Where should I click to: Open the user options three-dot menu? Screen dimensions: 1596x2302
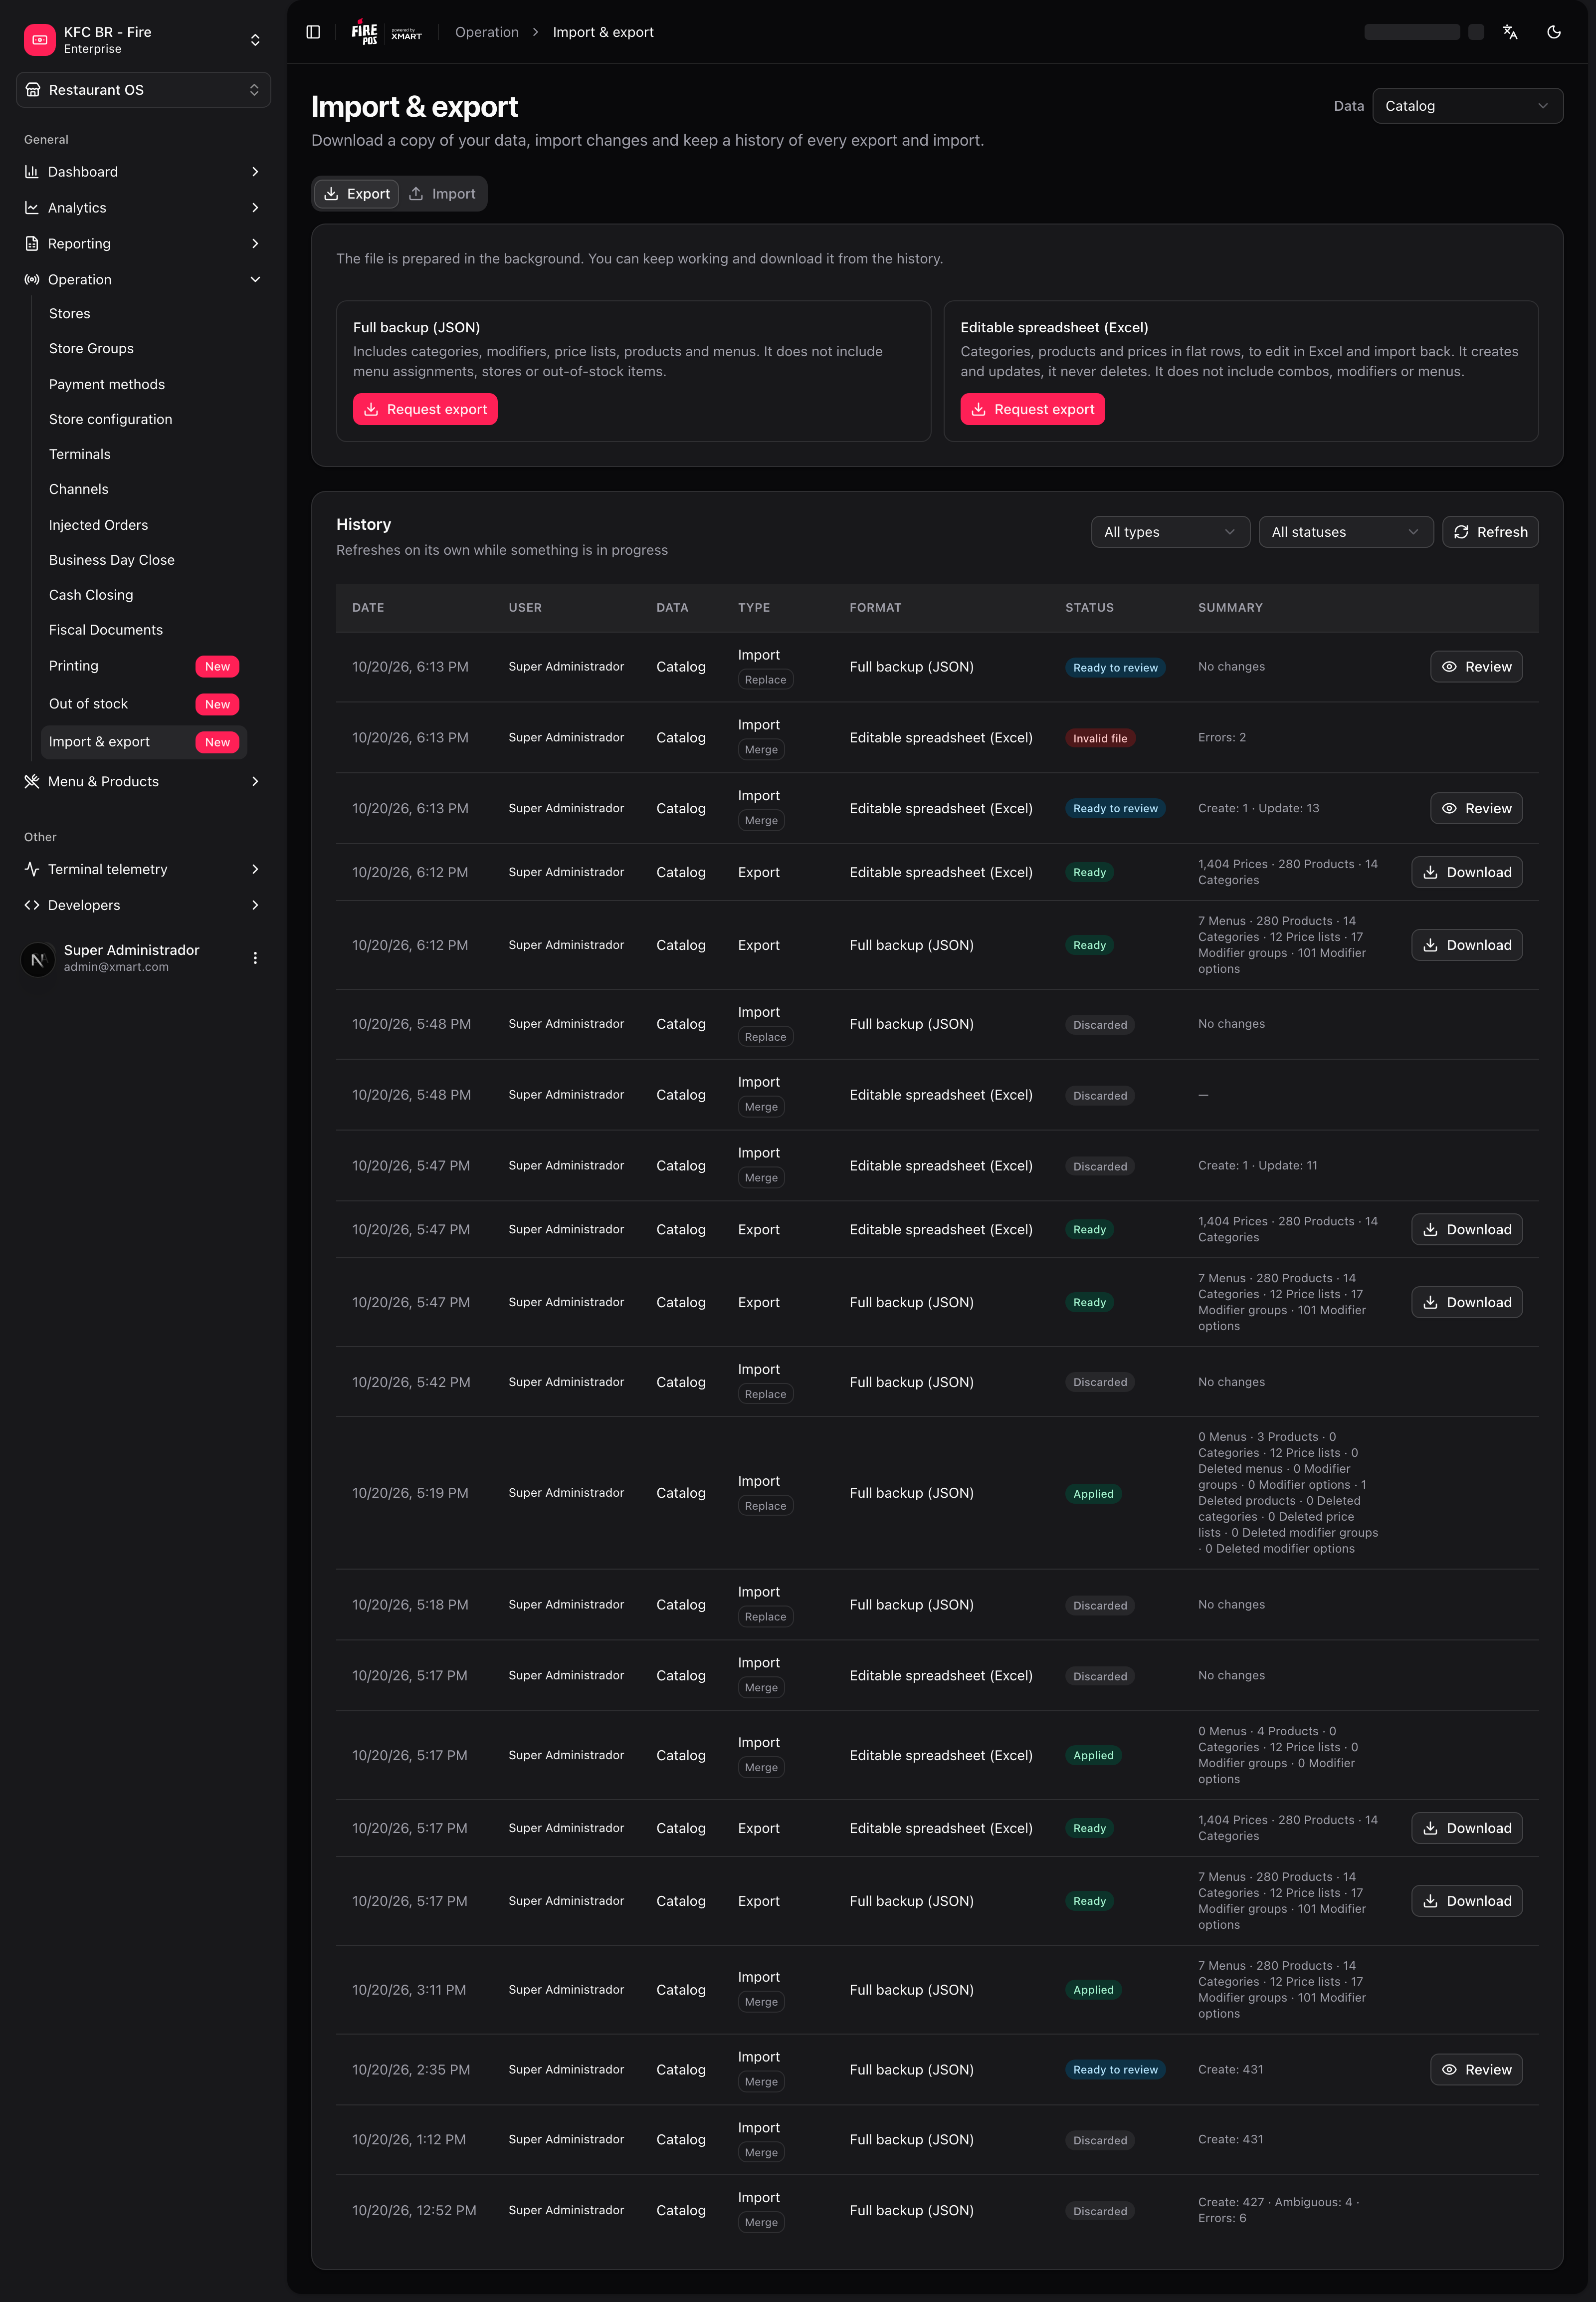(255, 958)
